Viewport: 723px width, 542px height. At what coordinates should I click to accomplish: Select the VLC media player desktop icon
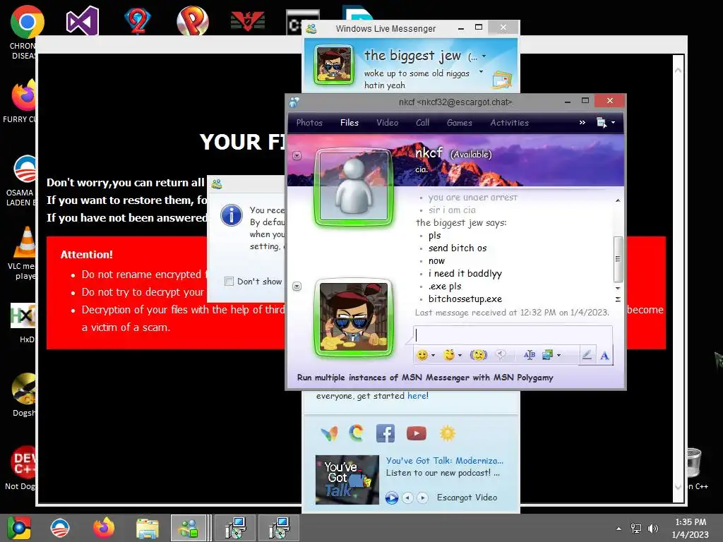click(x=24, y=242)
